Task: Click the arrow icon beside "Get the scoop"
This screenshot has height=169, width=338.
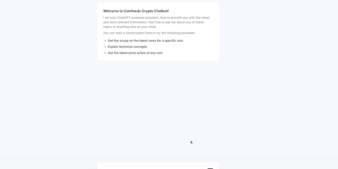Action: coord(105,41)
